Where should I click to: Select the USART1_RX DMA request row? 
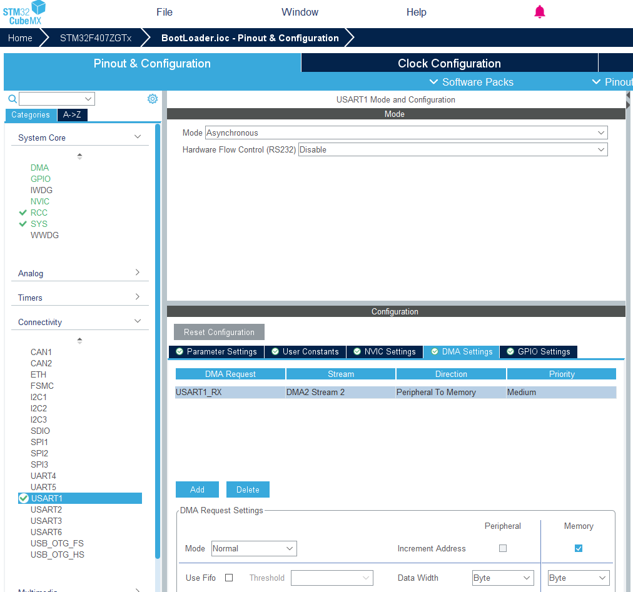pos(395,392)
